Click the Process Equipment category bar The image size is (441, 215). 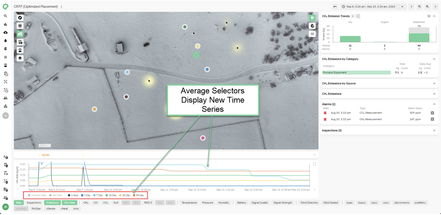point(356,73)
